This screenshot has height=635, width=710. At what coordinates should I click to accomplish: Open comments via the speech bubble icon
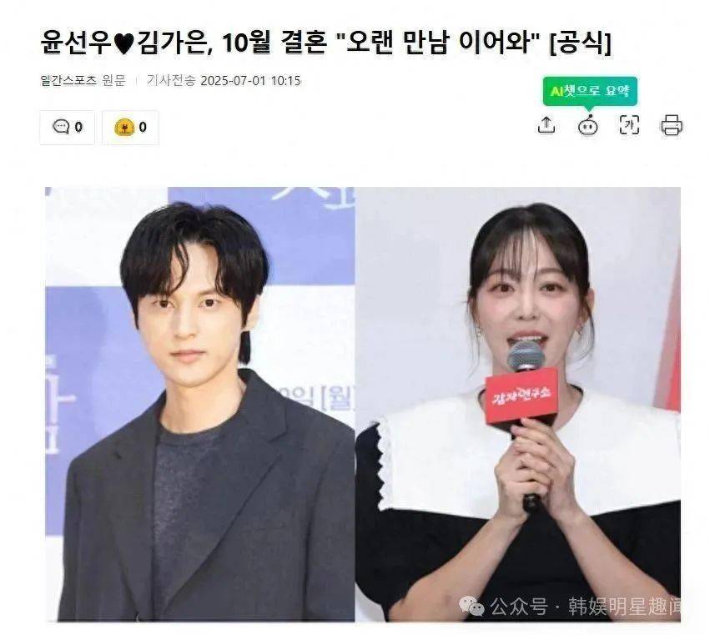pyautogui.click(x=61, y=127)
